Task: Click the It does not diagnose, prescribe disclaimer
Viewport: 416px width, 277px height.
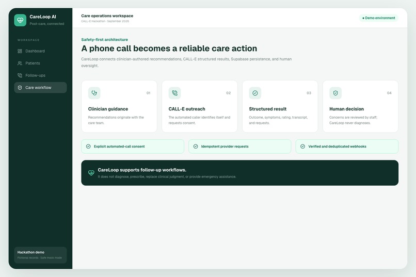Action: 167,176
